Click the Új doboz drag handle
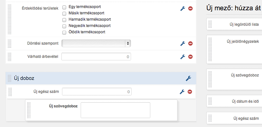Viewport: 262px width, 127px height. coord(10,78)
